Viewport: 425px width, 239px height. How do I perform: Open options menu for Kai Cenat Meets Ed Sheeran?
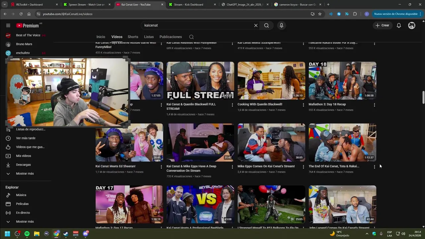(x=161, y=167)
